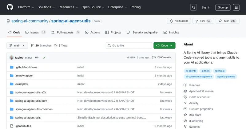Open the .gitattributes file

[x=23, y=126]
